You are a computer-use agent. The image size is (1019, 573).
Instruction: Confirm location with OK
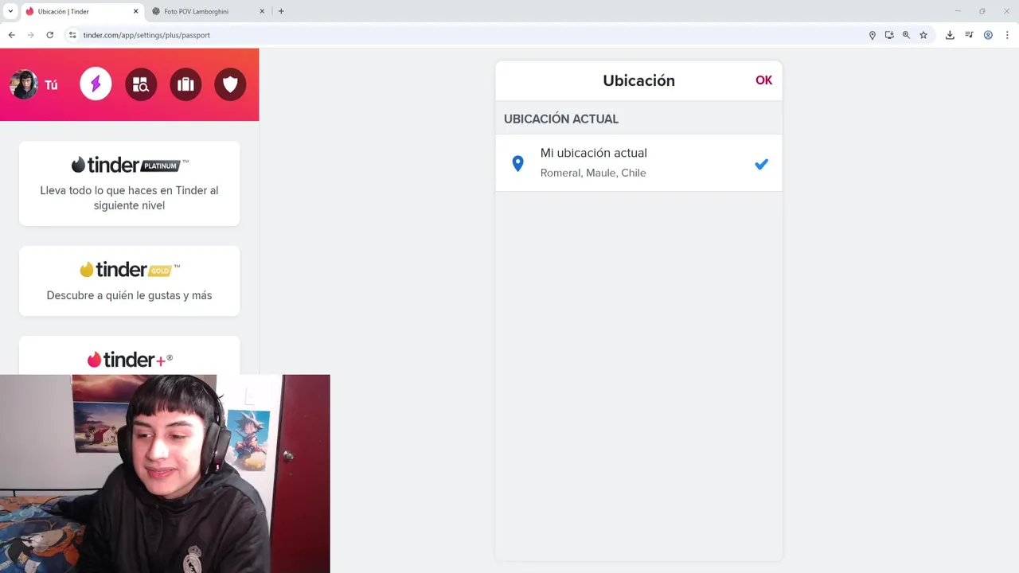763,80
